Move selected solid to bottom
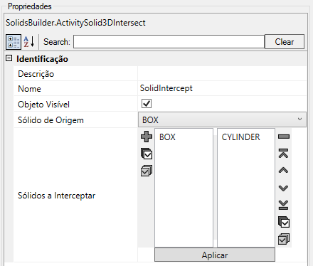Screen dimensions: 313x266 (x=284, y=205)
